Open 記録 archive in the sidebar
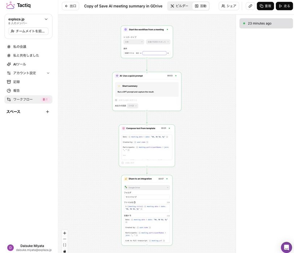The width and height of the screenshot is (294, 253). (28, 82)
